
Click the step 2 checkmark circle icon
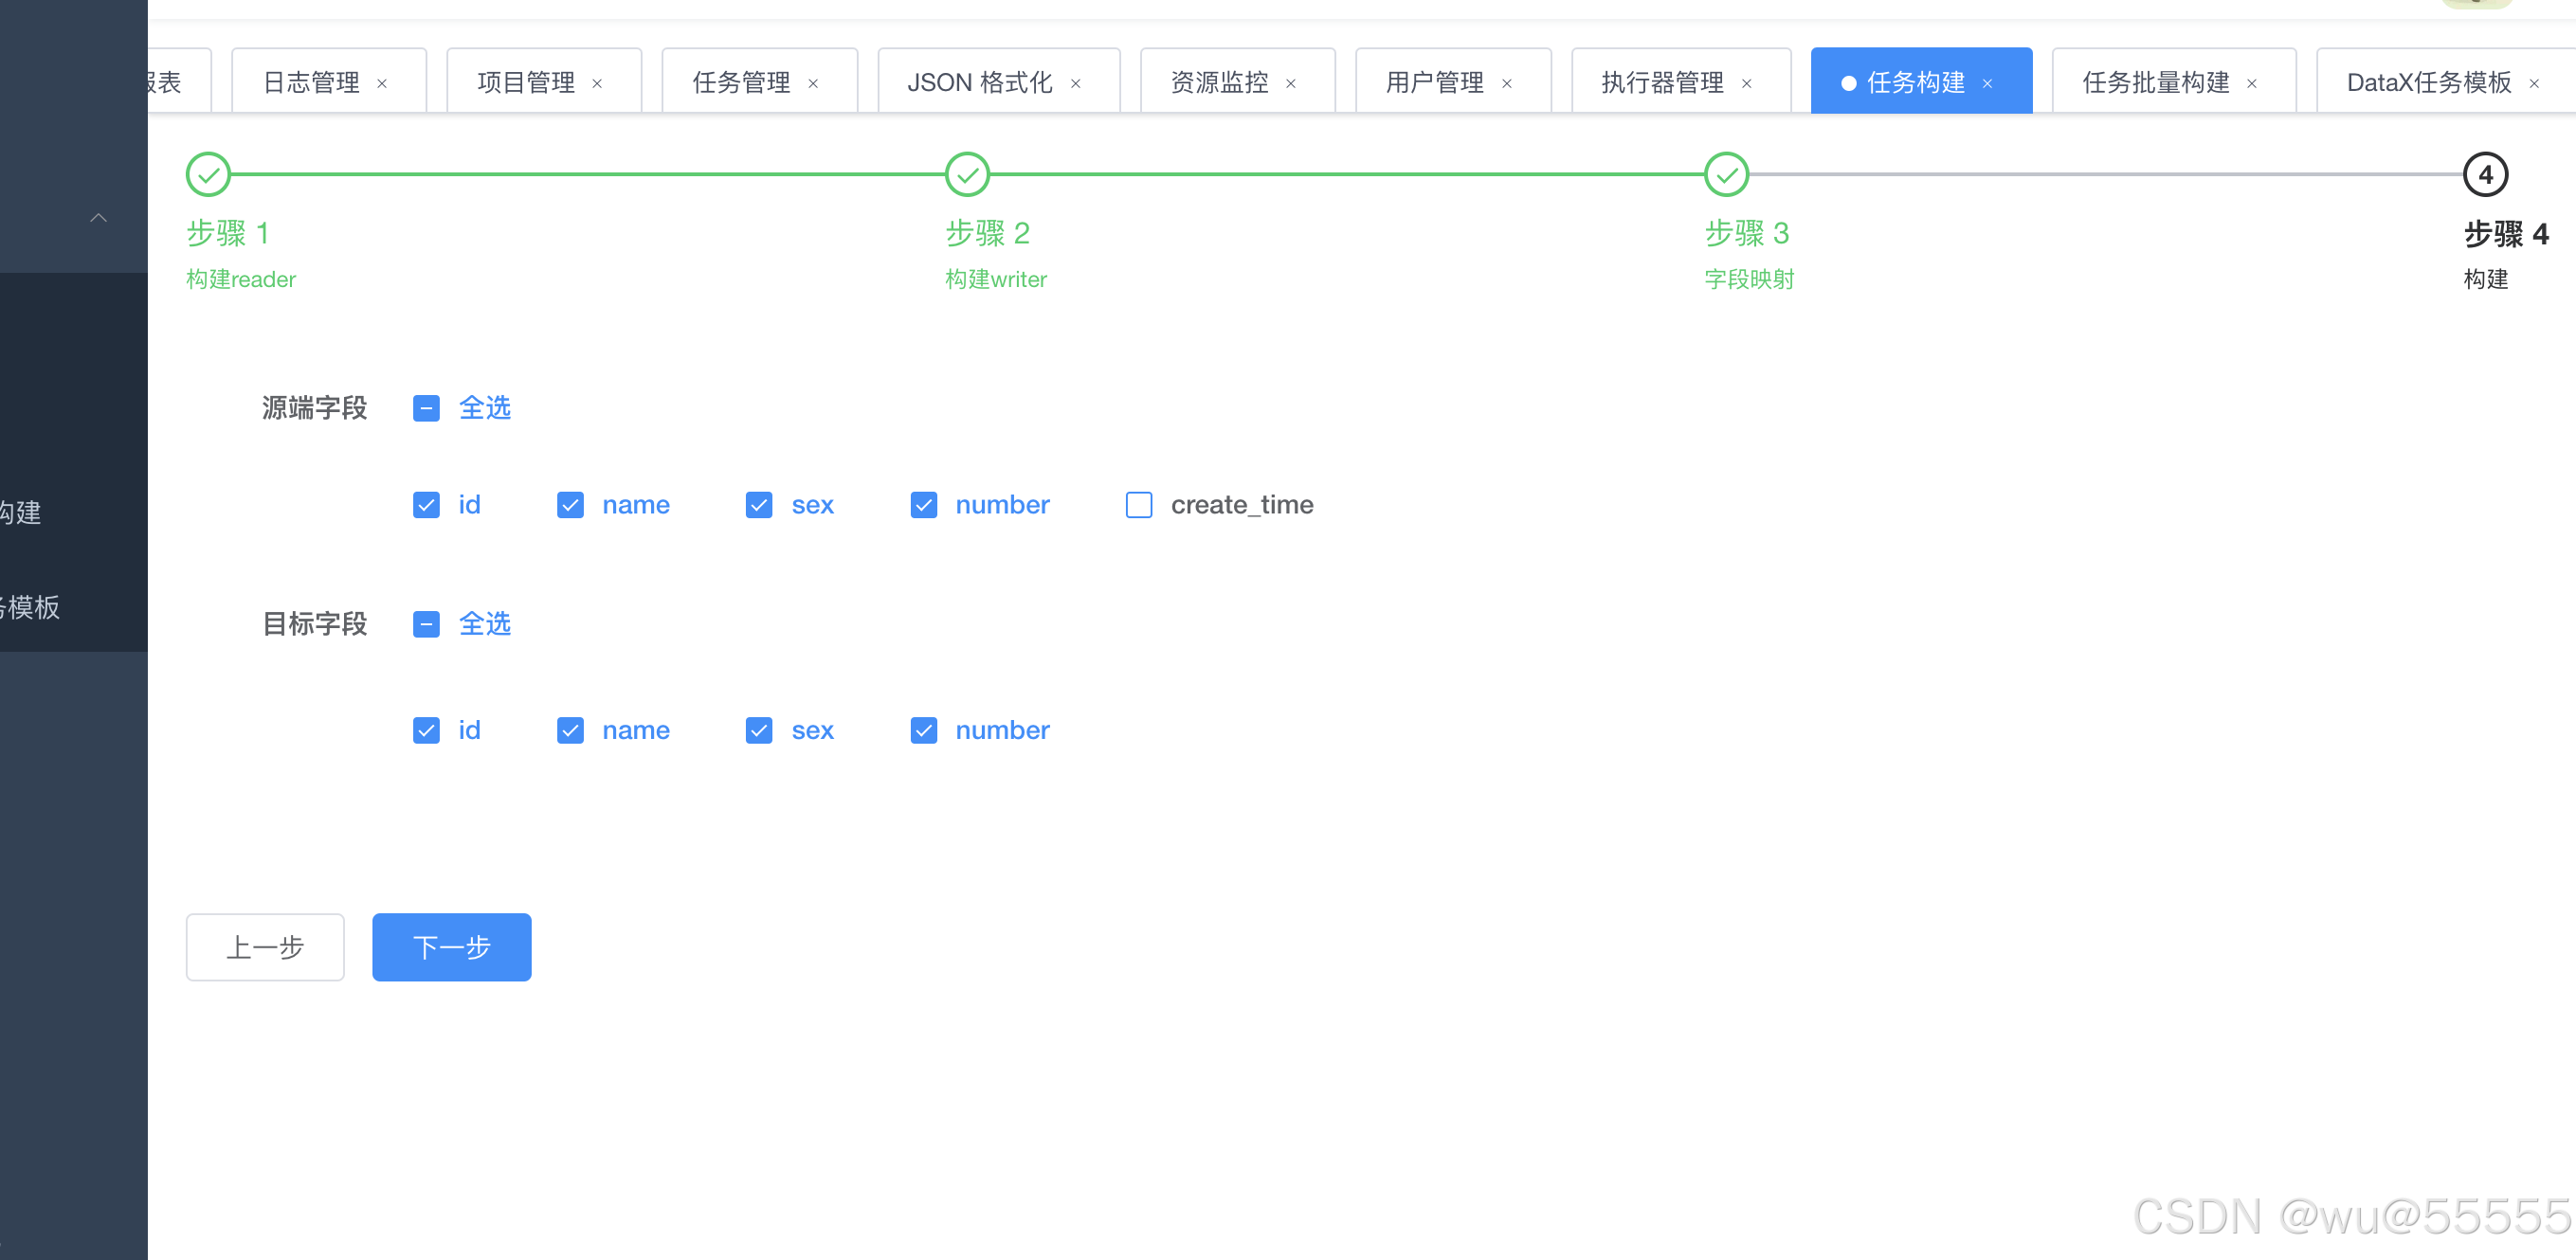[x=967, y=175]
